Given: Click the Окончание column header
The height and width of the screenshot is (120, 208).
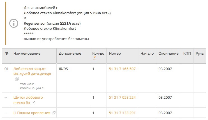Looking at the screenshot, I should click(x=168, y=54).
